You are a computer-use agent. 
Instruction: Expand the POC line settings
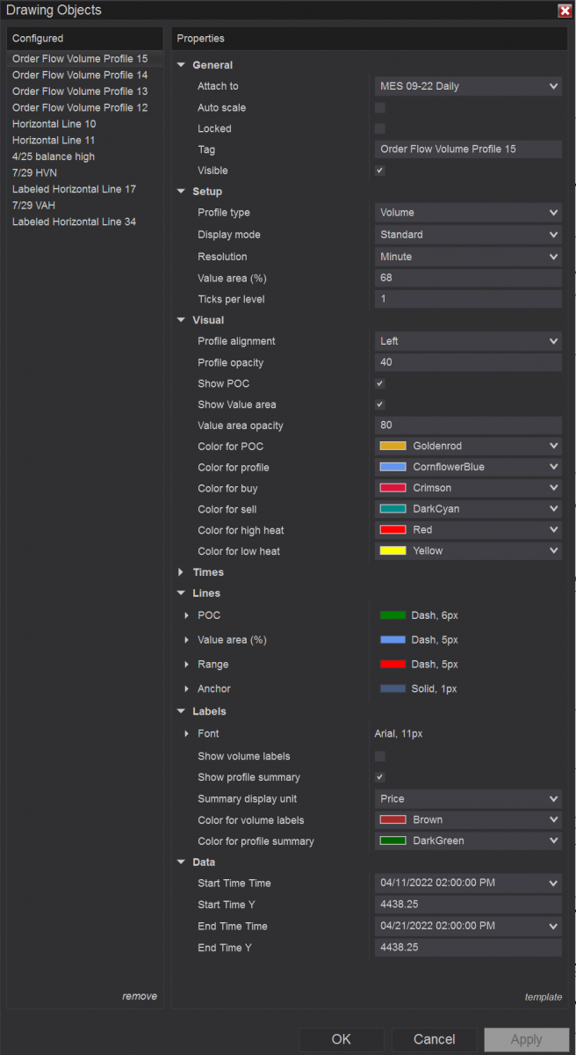click(x=187, y=615)
